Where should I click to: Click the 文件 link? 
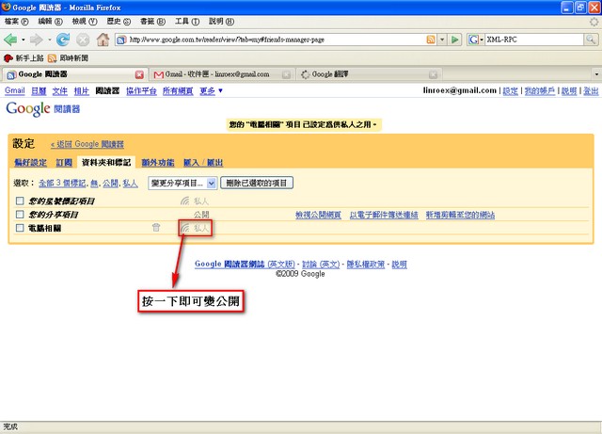pyautogui.click(x=60, y=90)
